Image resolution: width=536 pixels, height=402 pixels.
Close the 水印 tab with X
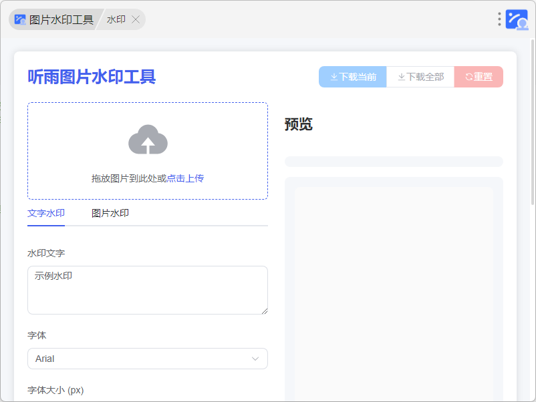pyautogui.click(x=136, y=19)
